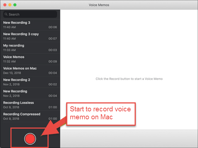Close the window with the red button
Image resolution: width=198 pixels, height=148 pixels.
[5, 5]
